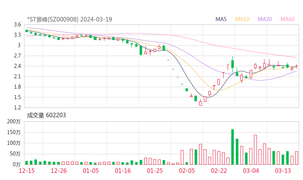Viewport: 303px width, 180px height.
Task: Select the tall green candlestick peaking near 2.7
Action: (233, 65)
